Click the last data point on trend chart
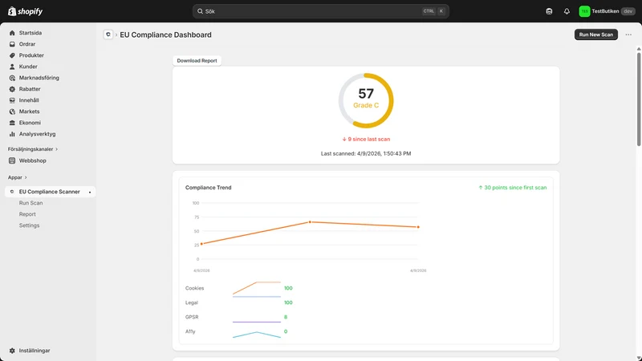 pyautogui.click(x=418, y=227)
